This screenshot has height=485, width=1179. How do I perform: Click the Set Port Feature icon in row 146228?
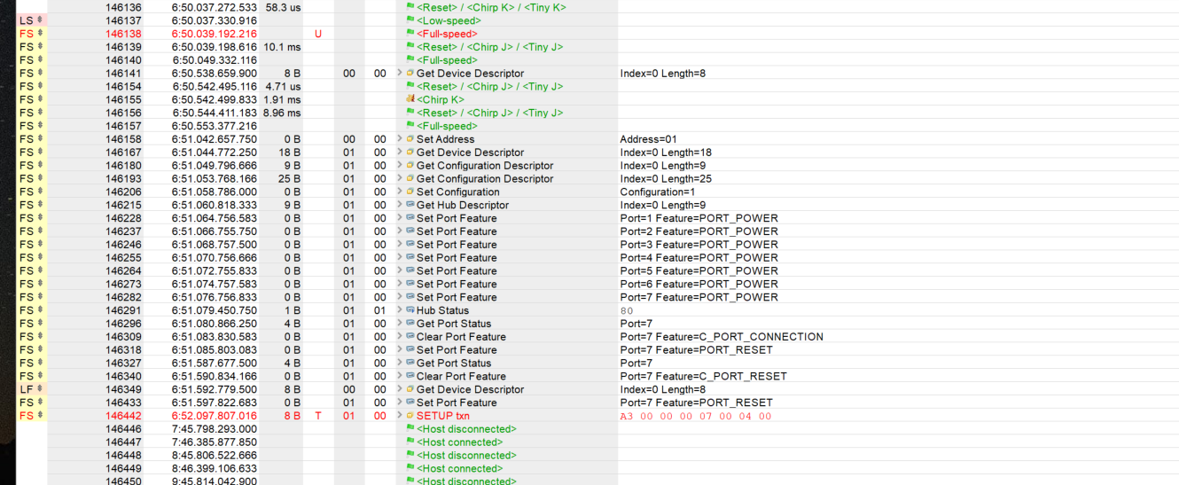[x=410, y=218]
